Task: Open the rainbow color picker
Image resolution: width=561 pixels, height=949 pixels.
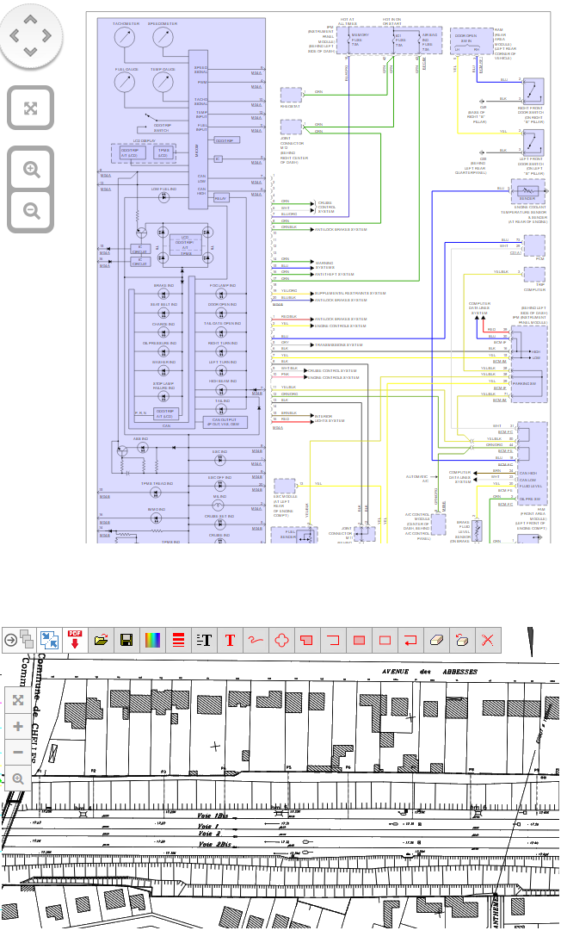Action: click(x=152, y=640)
